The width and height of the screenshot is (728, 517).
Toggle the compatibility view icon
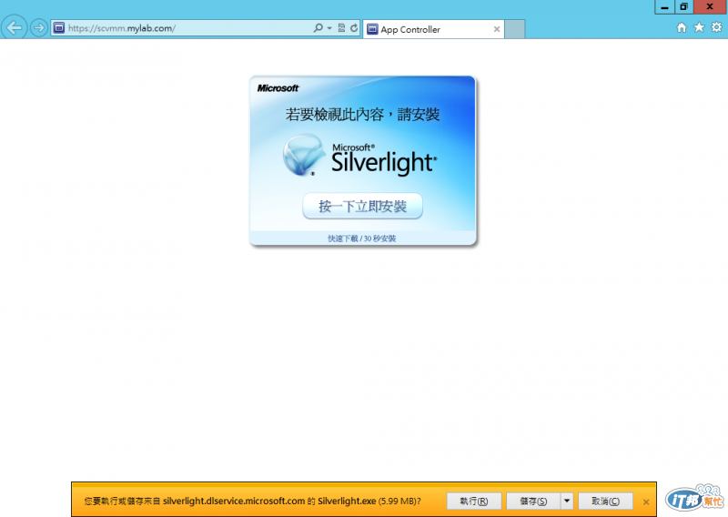342,28
